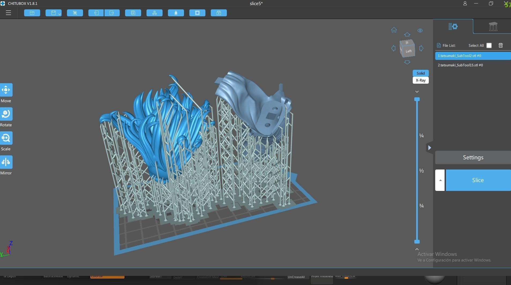Expand the Save options dropdown arrow
The image size is (511, 285).
click(59, 14)
